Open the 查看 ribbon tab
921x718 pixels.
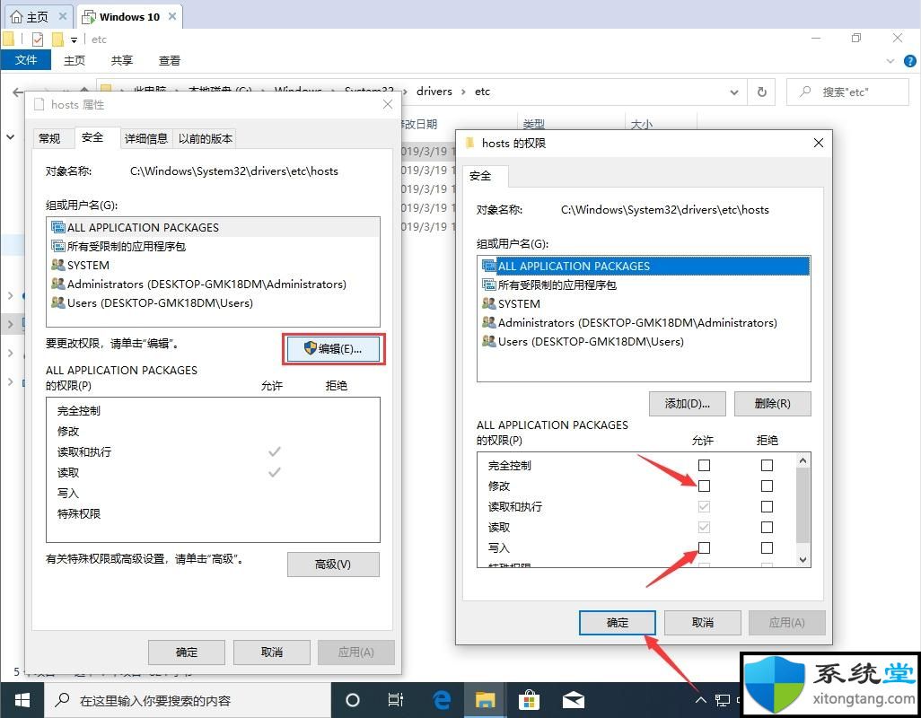(x=170, y=60)
